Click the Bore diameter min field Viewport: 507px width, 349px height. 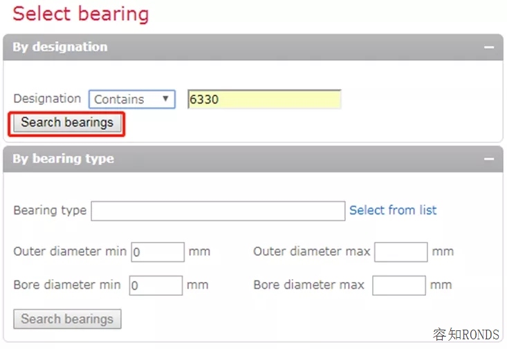coord(156,285)
